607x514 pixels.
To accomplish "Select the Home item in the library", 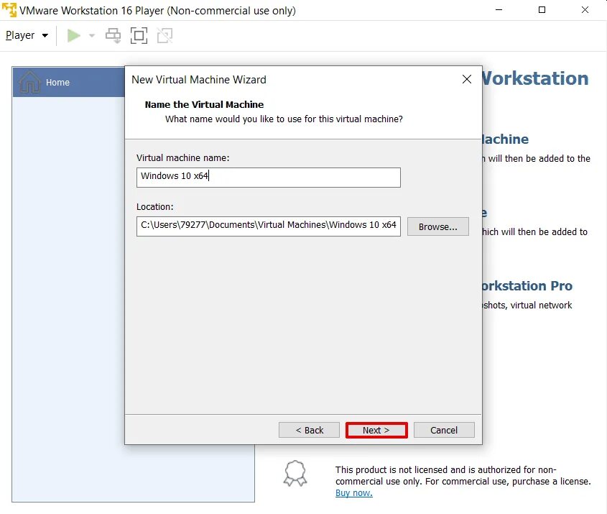I will pos(68,82).
